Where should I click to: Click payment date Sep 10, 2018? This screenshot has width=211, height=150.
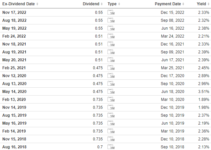point(172,147)
